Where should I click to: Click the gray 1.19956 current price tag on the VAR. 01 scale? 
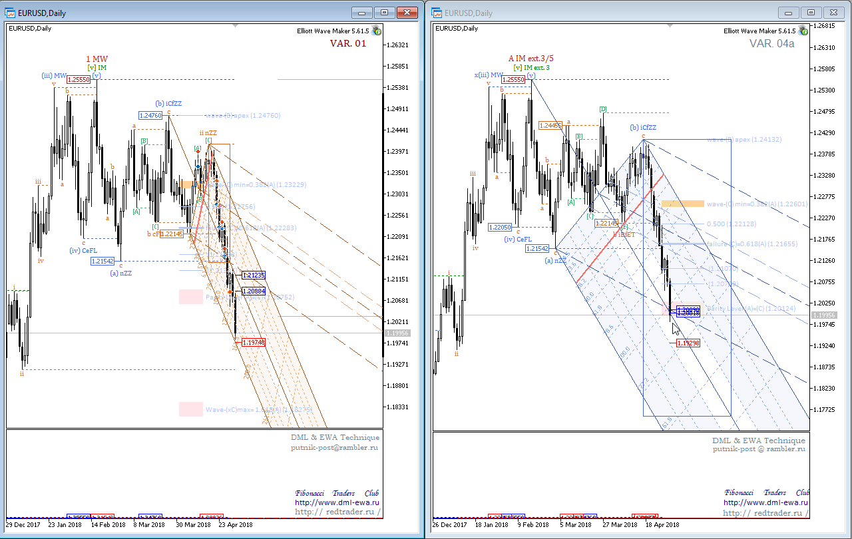pos(398,333)
